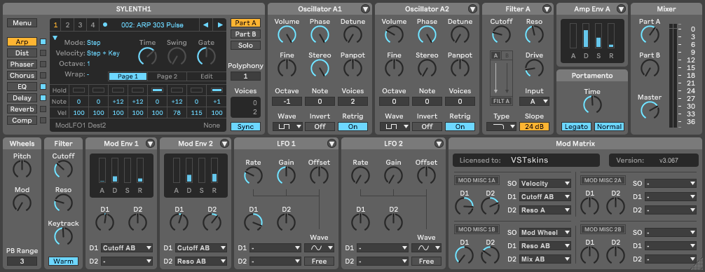Click the Oscillator A1 Stereo knob

tap(320, 68)
